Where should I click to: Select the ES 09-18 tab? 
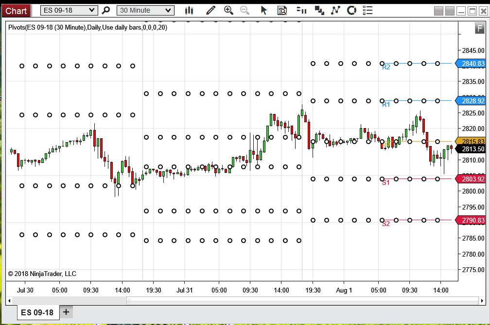37,312
